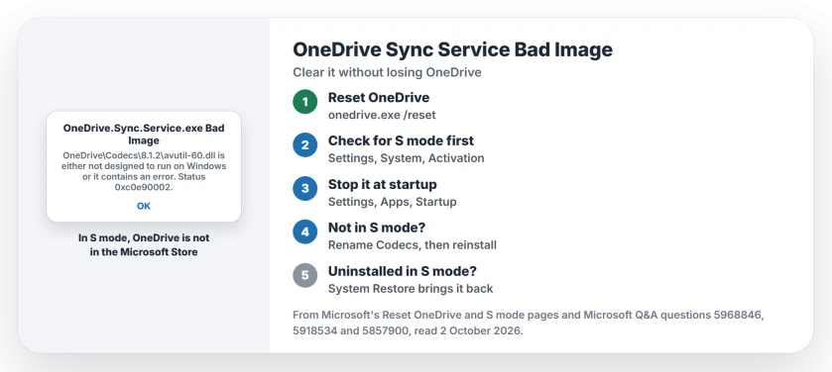Click "Rename Codecs, then reinstall" text
This screenshot has width=832, height=372.
413,245
